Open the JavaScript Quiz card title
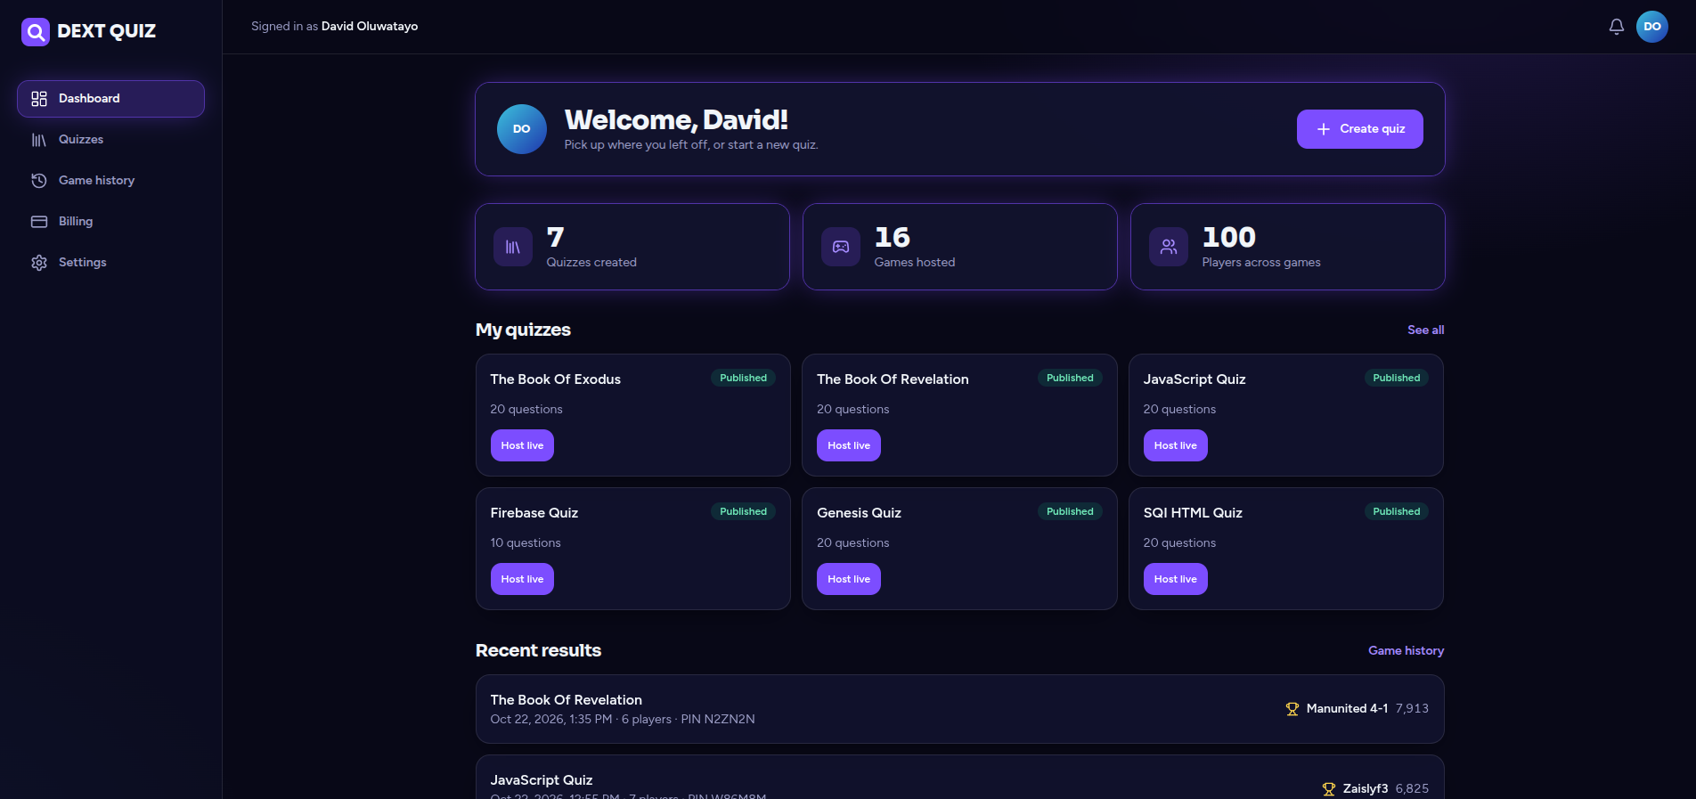The width and height of the screenshot is (1696, 799). (x=1195, y=379)
